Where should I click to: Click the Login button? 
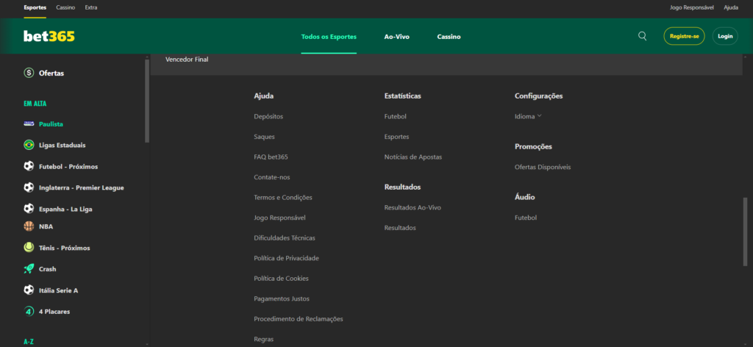(724, 36)
